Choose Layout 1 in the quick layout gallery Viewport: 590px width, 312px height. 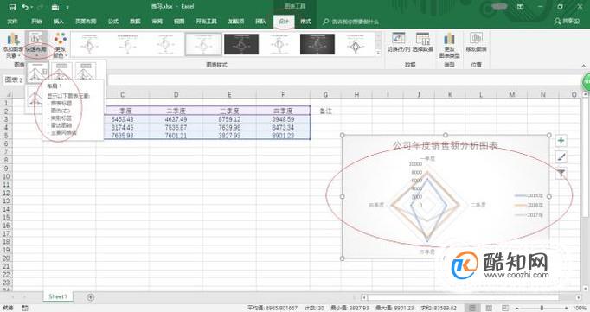pos(37,73)
